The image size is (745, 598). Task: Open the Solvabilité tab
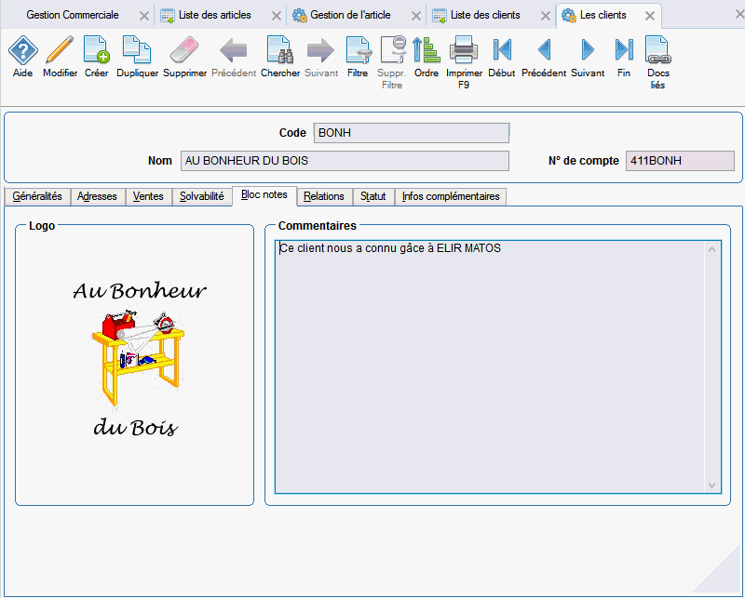point(201,196)
